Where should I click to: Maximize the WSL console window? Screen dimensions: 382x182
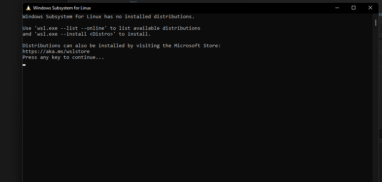click(353, 8)
